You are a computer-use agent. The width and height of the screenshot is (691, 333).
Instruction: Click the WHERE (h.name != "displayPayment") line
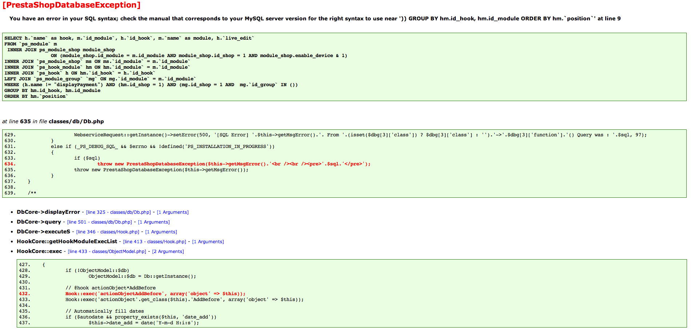151,85
